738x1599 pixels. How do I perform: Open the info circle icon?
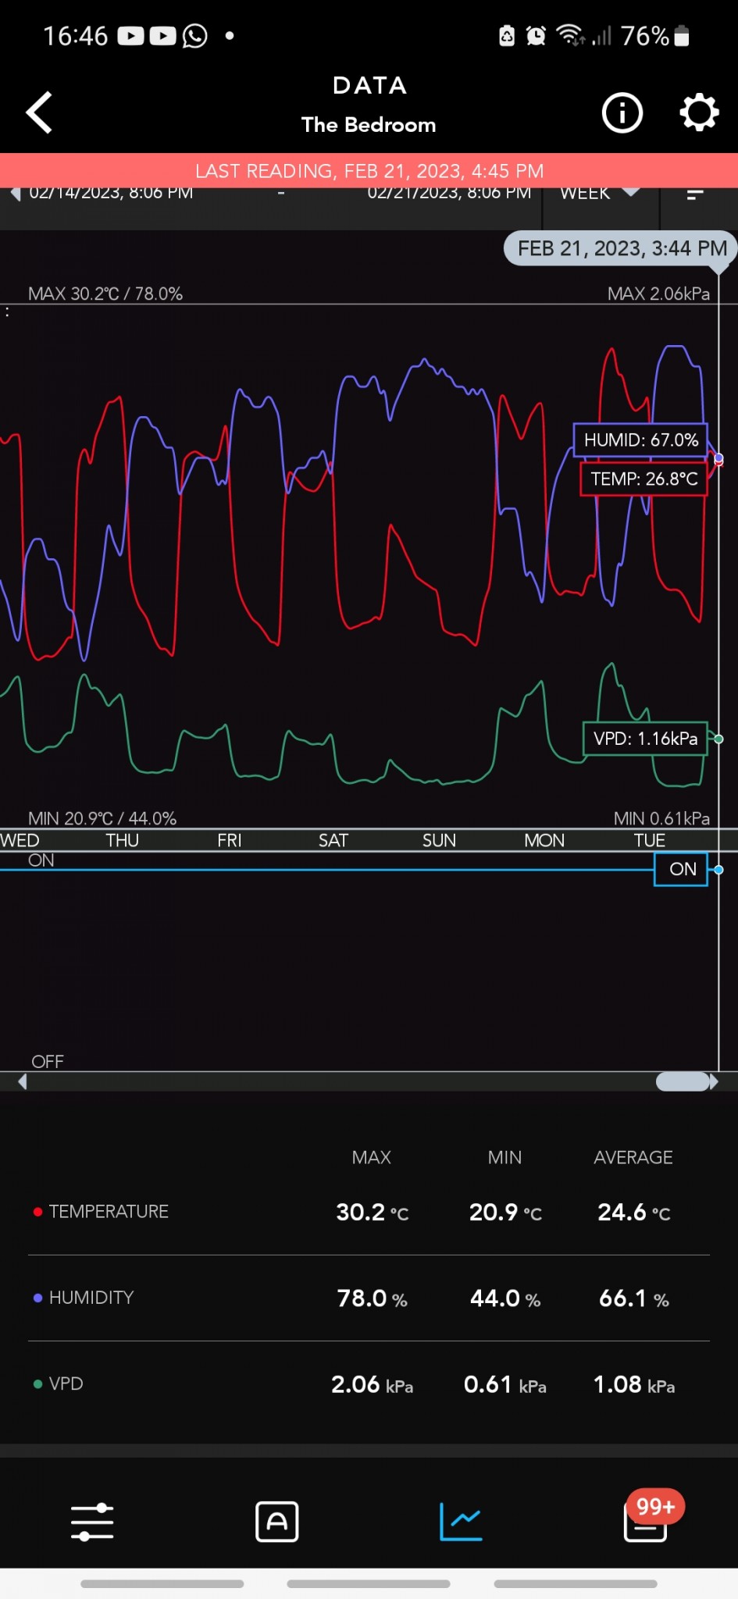pos(622,113)
